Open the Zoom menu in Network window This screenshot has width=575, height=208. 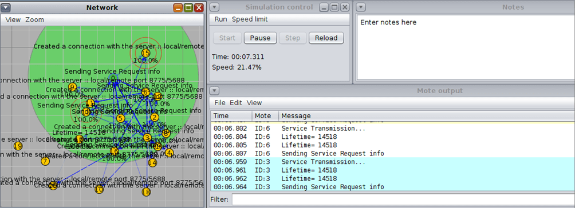click(x=34, y=20)
